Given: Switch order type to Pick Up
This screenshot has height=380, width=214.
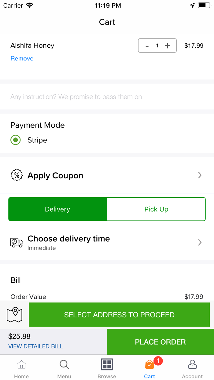Looking at the screenshot, I should point(156,209).
